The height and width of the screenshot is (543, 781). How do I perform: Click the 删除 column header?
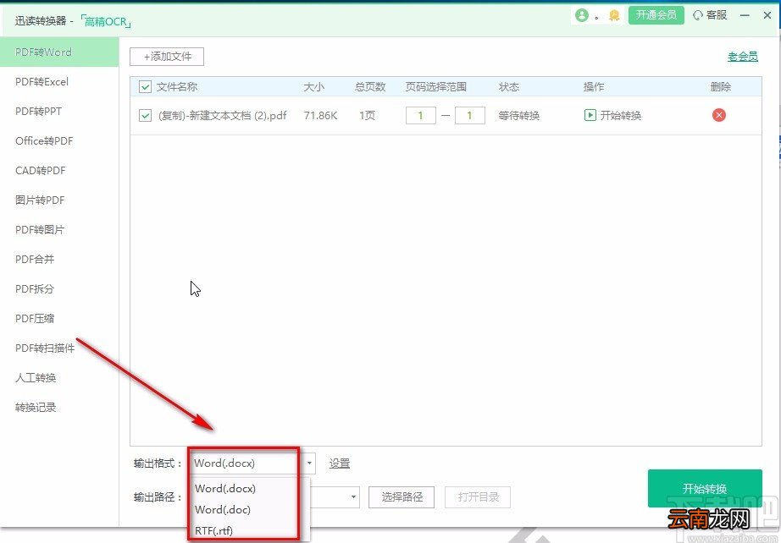(x=720, y=87)
